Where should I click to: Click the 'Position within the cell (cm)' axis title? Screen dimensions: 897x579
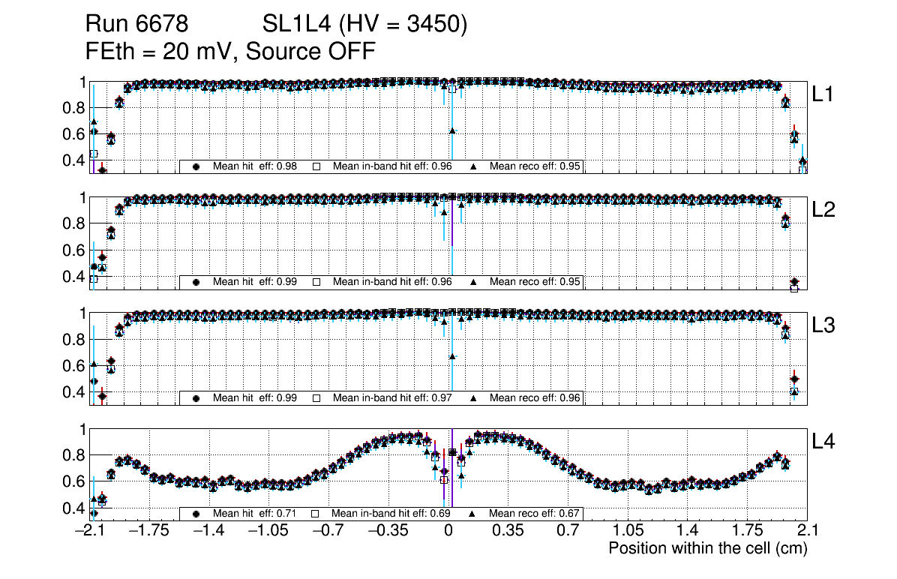point(707,548)
